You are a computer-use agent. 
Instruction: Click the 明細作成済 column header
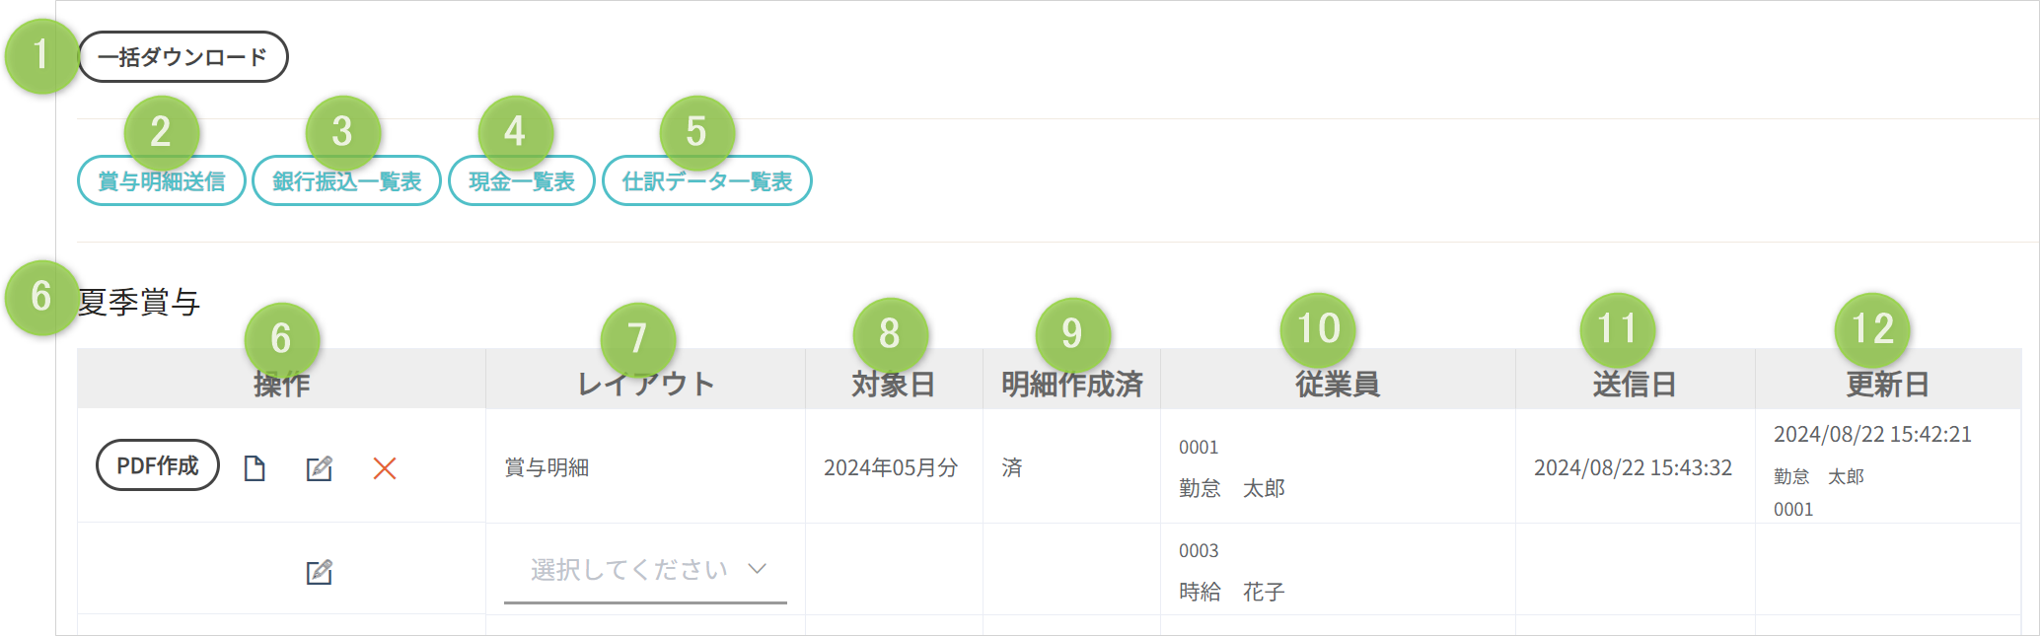1071,385
